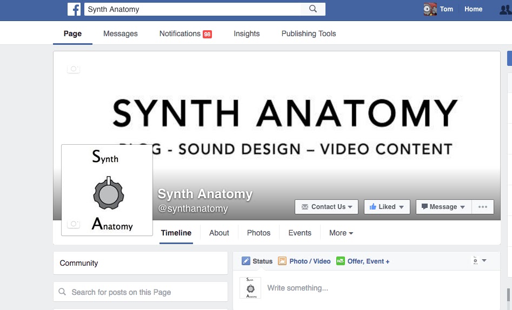512x310 pixels.
Task: Open the Photos tab
Action: (258, 233)
